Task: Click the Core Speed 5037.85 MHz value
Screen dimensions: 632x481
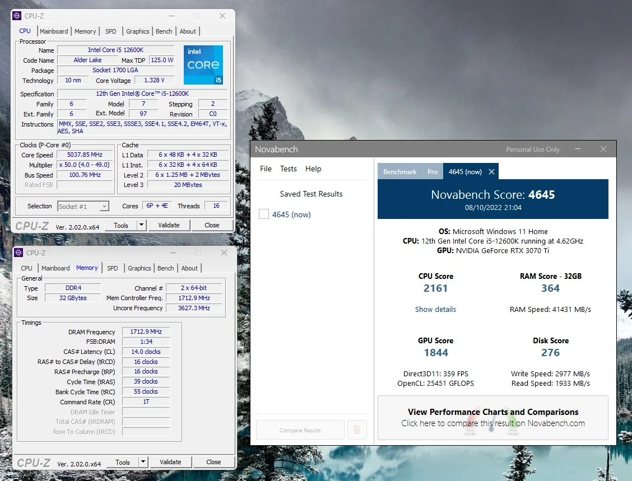Action: coord(85,155)
